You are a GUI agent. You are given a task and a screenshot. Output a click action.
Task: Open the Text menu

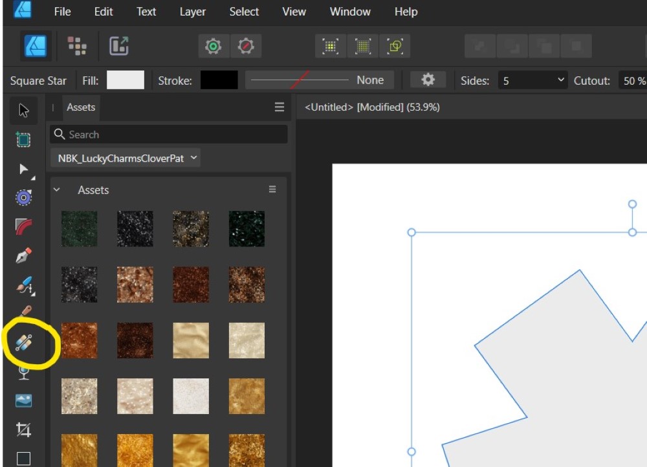pyautogui.click(x=146, y=12)
